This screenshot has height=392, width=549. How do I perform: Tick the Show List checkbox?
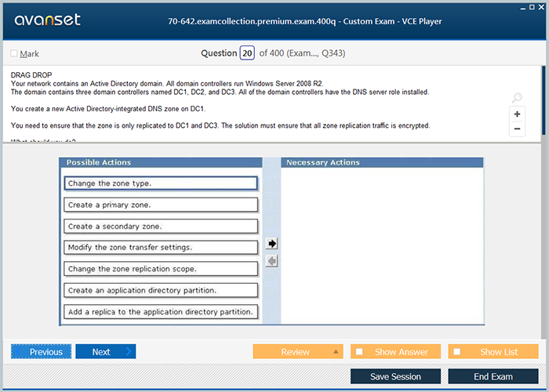(x=457, y=351)
